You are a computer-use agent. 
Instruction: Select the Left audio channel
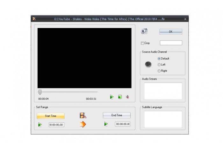pos(159,65)
